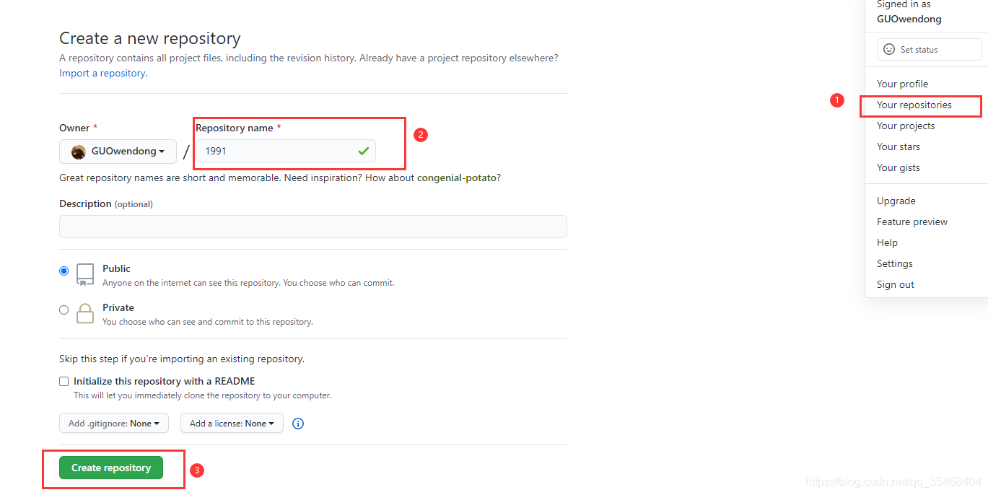This screenshot has height=495, width=988.
Task: Click the green checkmark in repository name field
Action: tap(363, 151)
